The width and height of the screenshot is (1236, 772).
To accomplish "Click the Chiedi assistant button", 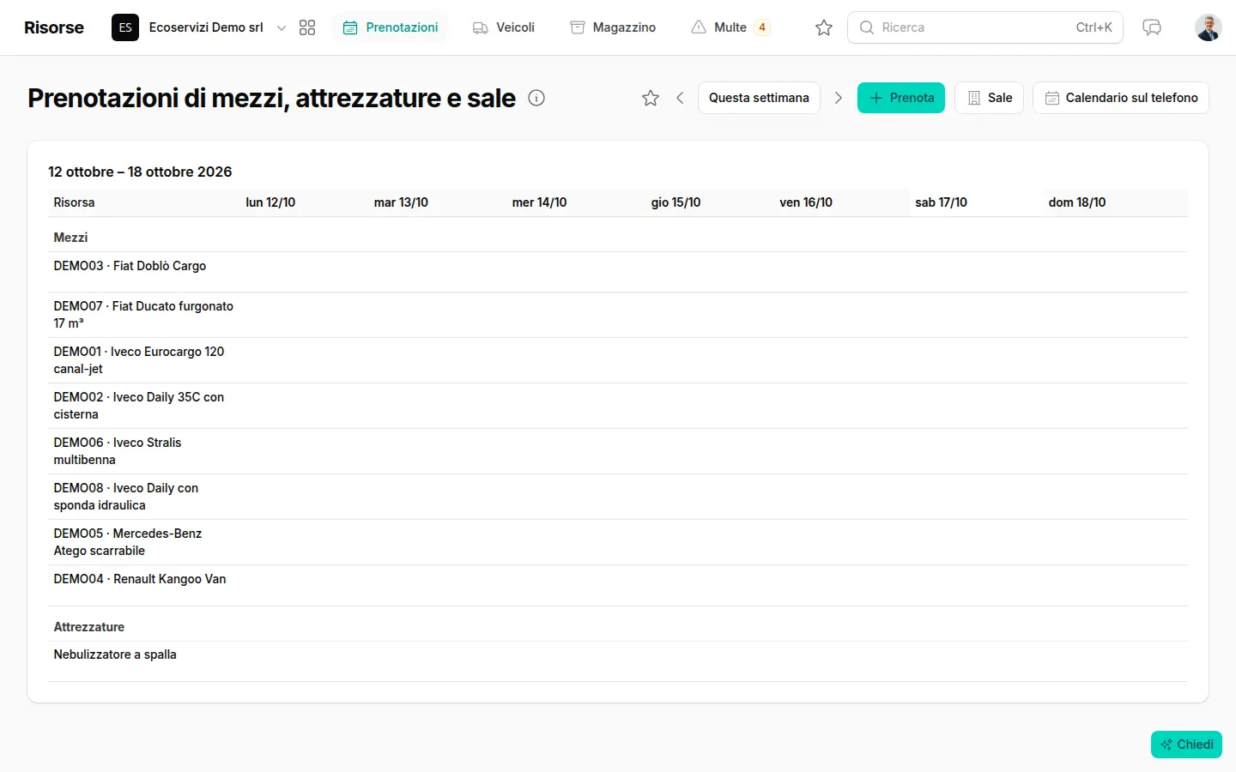I will coord(1186,745).
